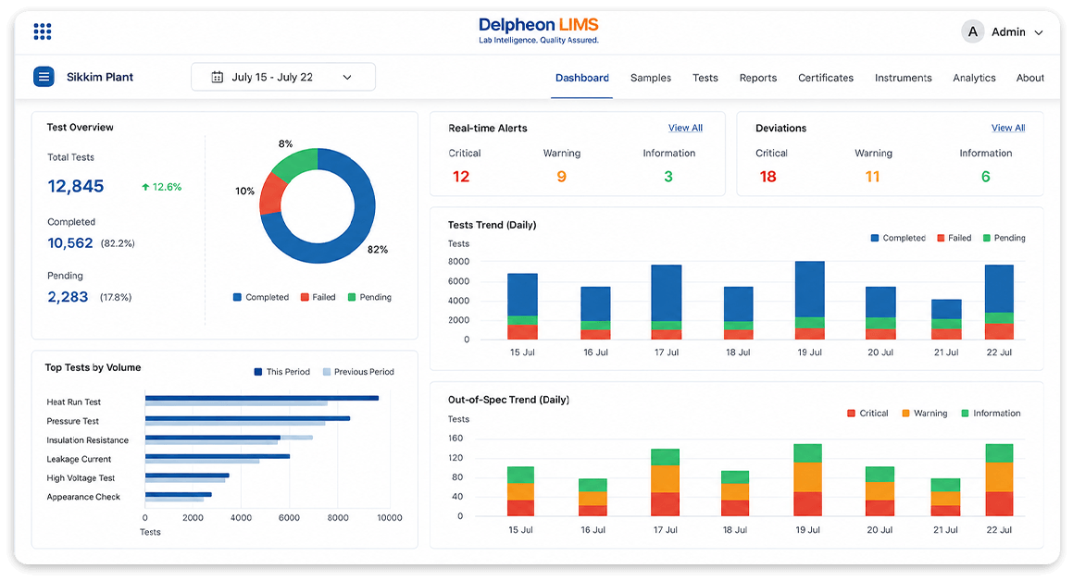This screenshot has height=581, width=1073.
Task: Toggle Warning legend in Out-of-Spec Trend
Action: click(925, 414)
